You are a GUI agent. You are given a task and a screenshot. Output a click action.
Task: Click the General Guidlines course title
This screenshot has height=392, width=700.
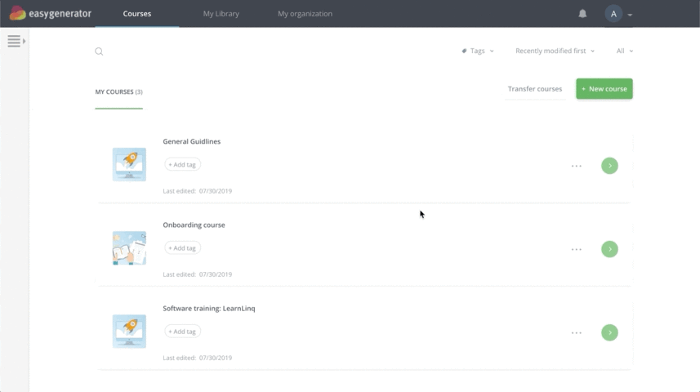coord(191,141)
